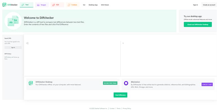Click the Images tab icon
Viewport: 217px width, 112px height.
38,5
